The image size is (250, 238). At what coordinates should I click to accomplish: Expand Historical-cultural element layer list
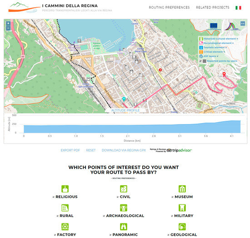point(221,39)
